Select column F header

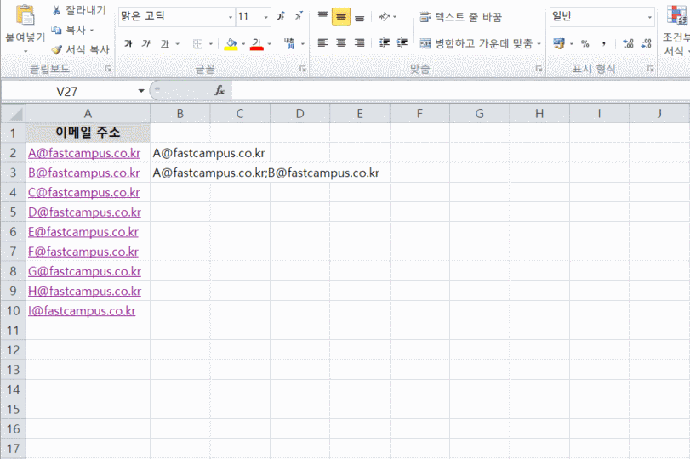coord(419,114)
